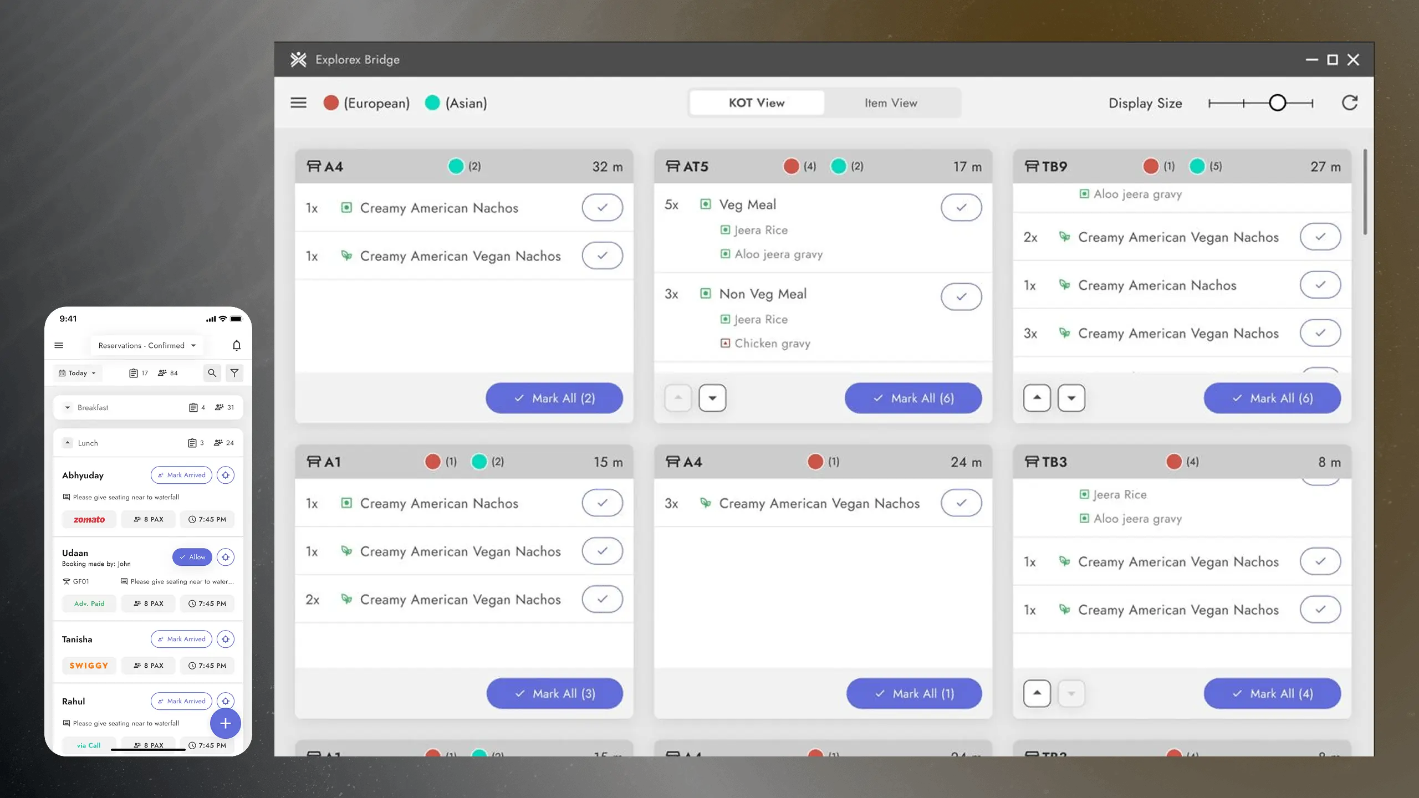Viewport: 1419px width, 798px height.
Task: Click Mark All (6) for TB9
Action: pyautogui.click(x=1273, y=398)
